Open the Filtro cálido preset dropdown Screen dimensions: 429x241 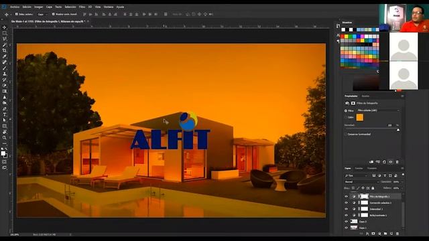(x=378, y=110)
